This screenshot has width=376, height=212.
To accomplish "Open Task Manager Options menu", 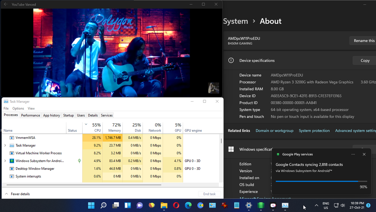I will point(18,108).
